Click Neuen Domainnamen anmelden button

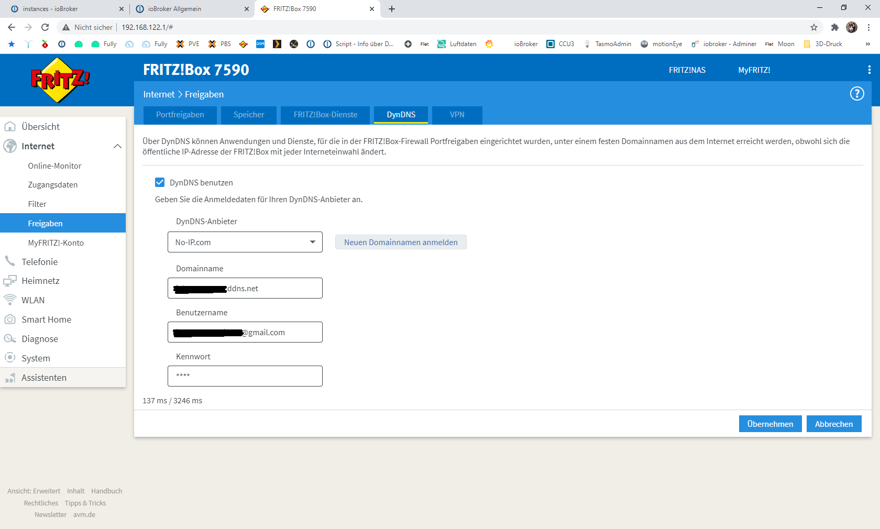(401, 242)
